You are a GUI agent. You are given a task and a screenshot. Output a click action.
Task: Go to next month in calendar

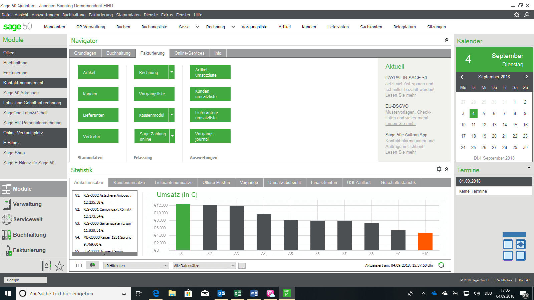pos(527,77)
